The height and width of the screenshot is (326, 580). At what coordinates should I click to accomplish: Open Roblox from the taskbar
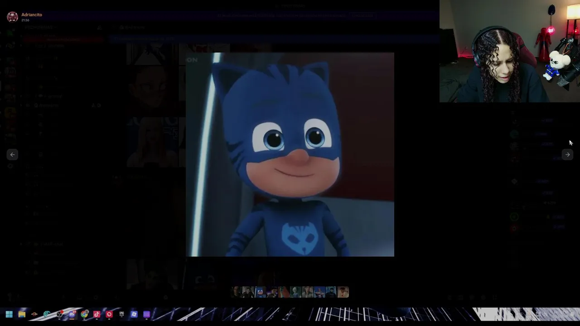point(134,314)
